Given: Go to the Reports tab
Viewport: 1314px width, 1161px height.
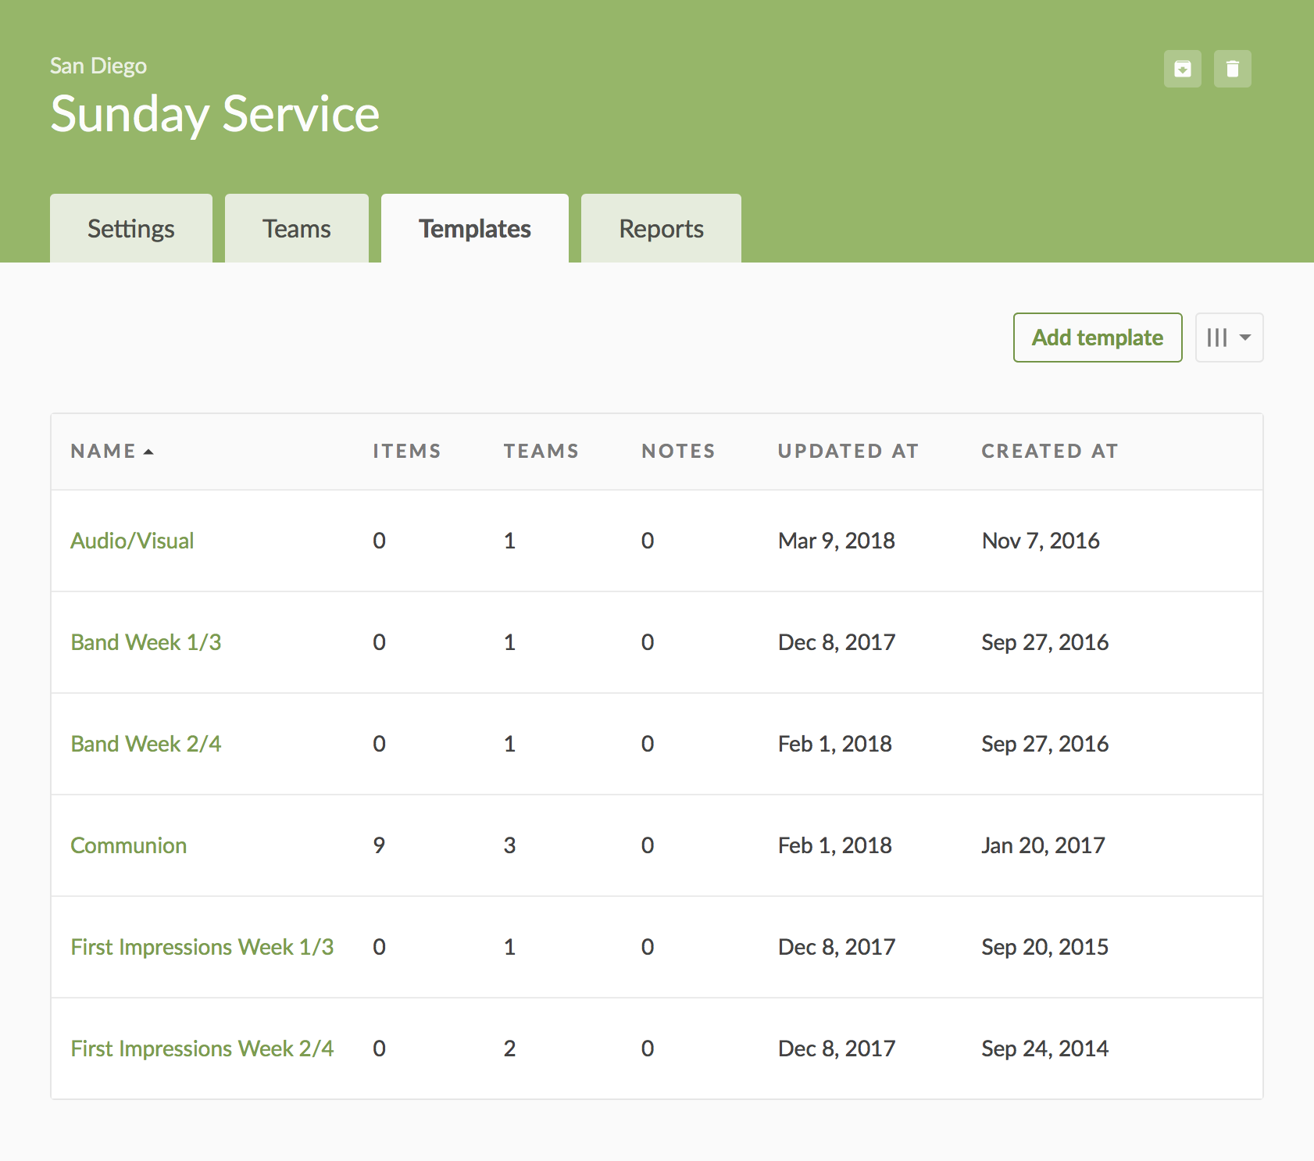Looking at the screenshot, I should point(661,228).
